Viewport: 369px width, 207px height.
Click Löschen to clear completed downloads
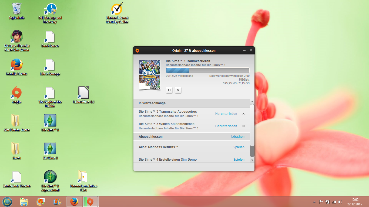point(238,137)
